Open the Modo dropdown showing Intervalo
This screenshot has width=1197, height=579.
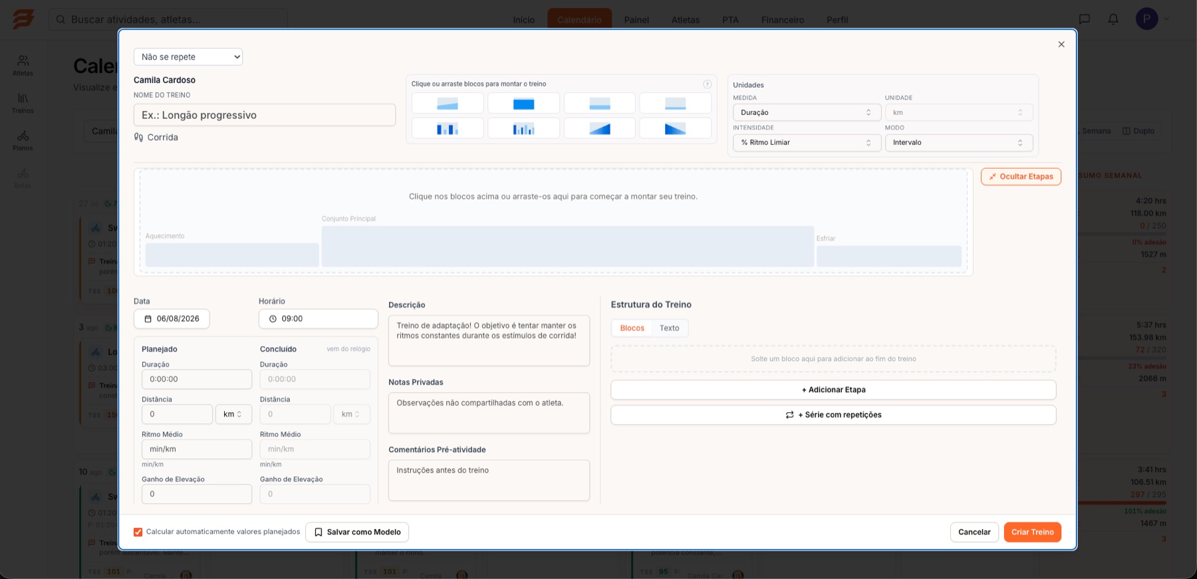point(959,142)
